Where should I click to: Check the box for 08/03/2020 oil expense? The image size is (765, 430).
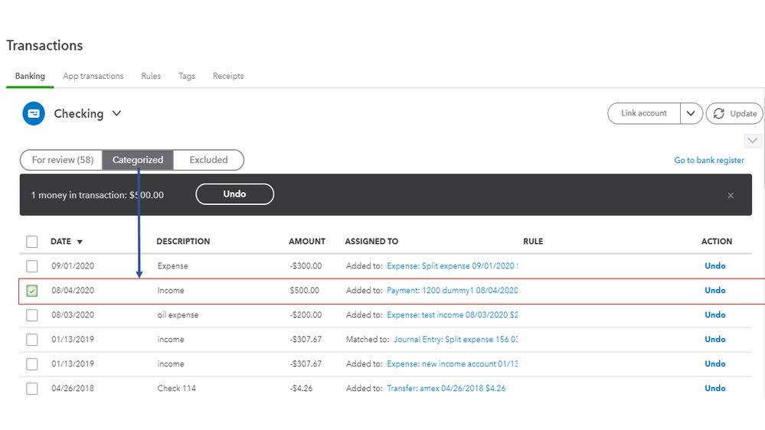coord(32,315)
